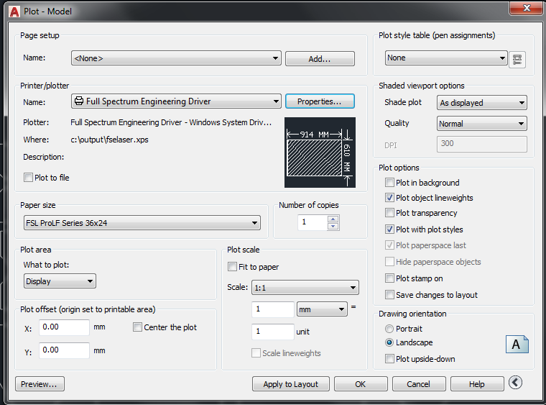Uncheck Plot object lineweights
Screen dimensions: 546x405
coord(389,198)
